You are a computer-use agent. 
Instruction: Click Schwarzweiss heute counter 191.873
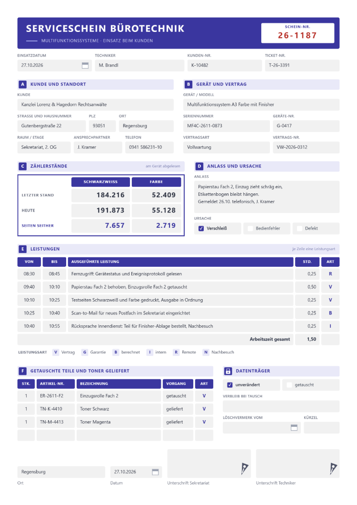click(x=100, y=211)
